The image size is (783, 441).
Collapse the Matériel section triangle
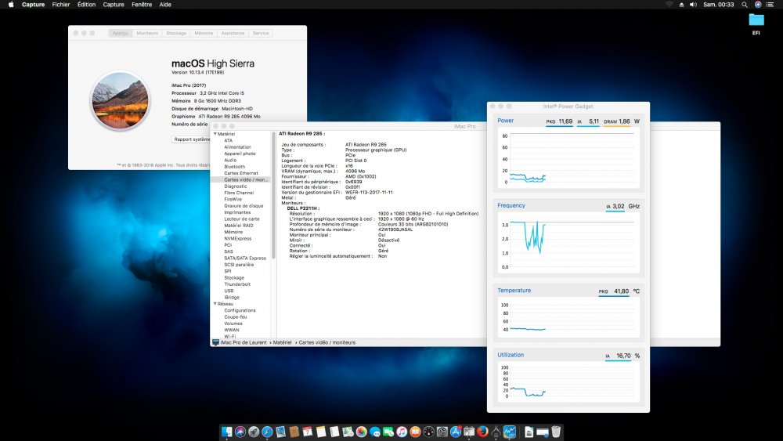[x=215, y=134]
